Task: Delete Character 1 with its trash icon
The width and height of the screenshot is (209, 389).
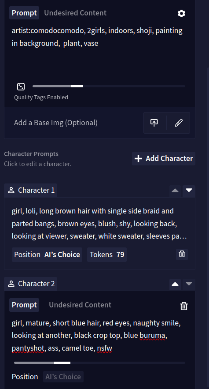Action: coord(182,254)
